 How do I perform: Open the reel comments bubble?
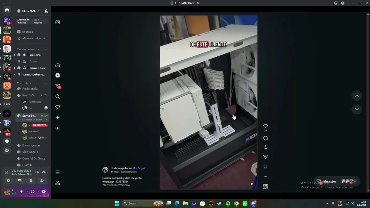265,138
